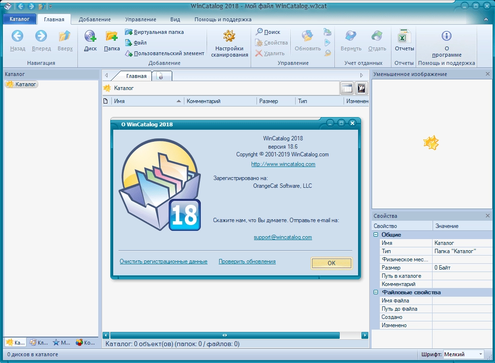This screenshot has width=495, height=363.
Task: Click the Проверить обновления link
Action: pyautogui.click(x=247, y=261)
